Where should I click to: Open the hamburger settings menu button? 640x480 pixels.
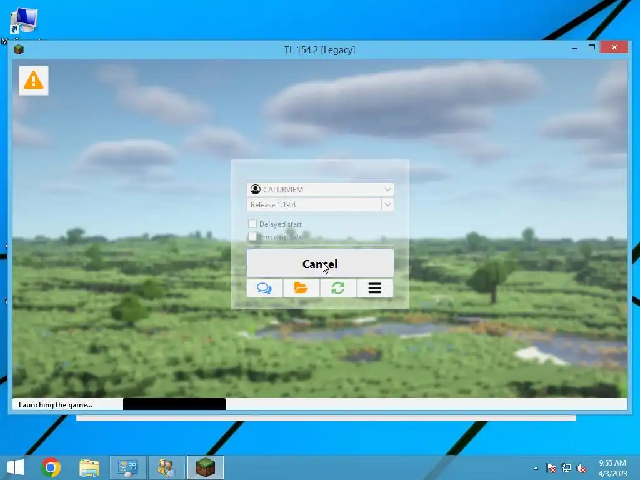point(375,288)
